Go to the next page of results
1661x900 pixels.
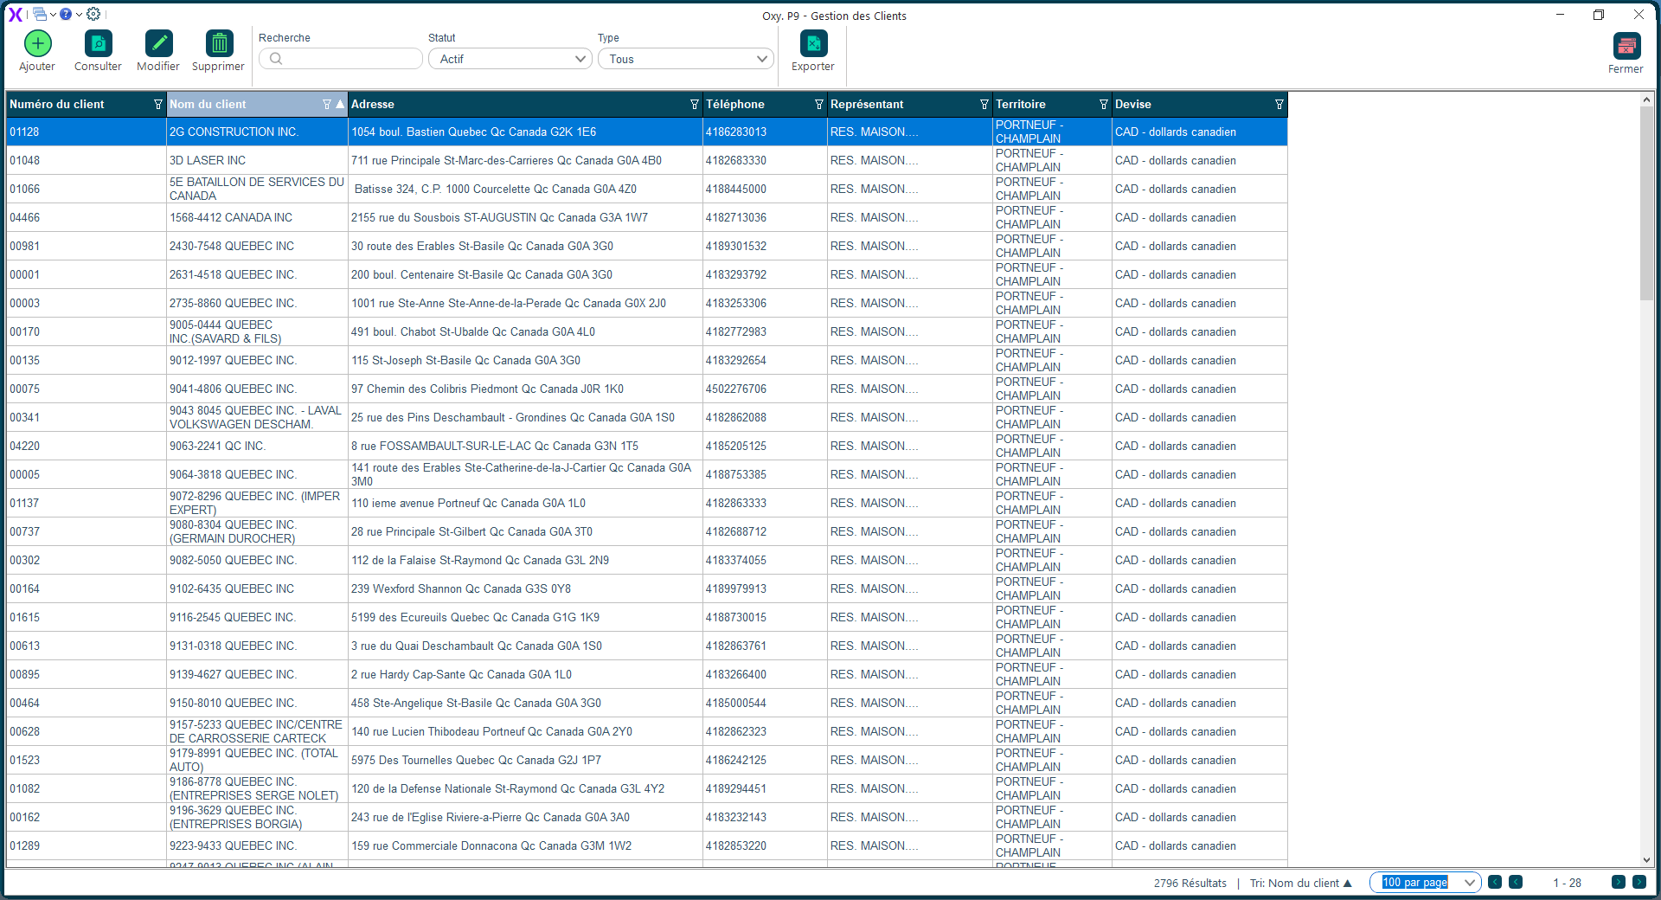pyautogui.click(x=1619, y=882)
